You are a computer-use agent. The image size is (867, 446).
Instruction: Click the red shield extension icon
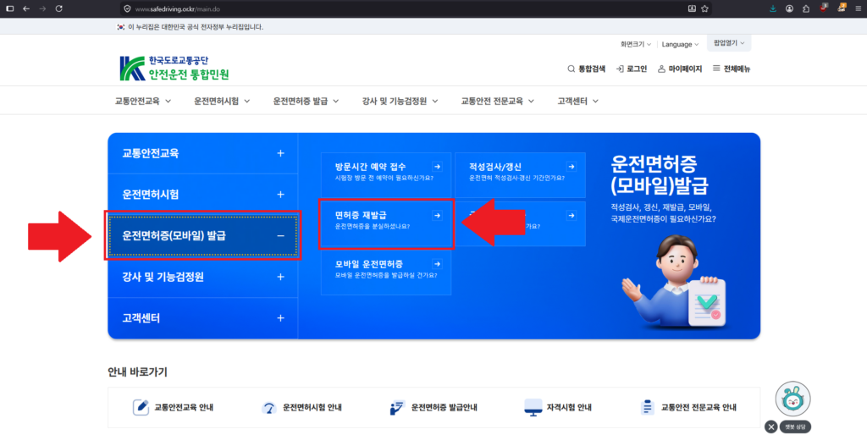[x=823, y=8]
